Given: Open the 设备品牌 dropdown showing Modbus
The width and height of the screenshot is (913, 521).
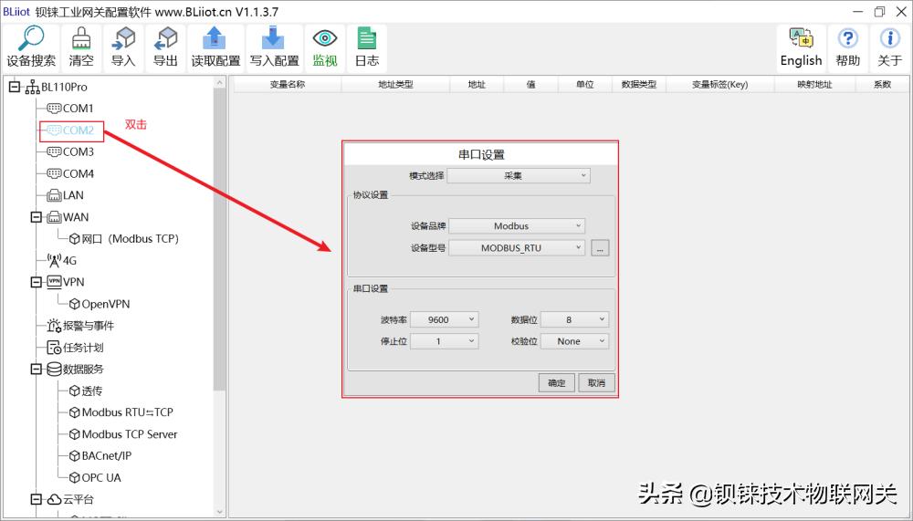Looking at the screenshot, I should click(517, 226).
